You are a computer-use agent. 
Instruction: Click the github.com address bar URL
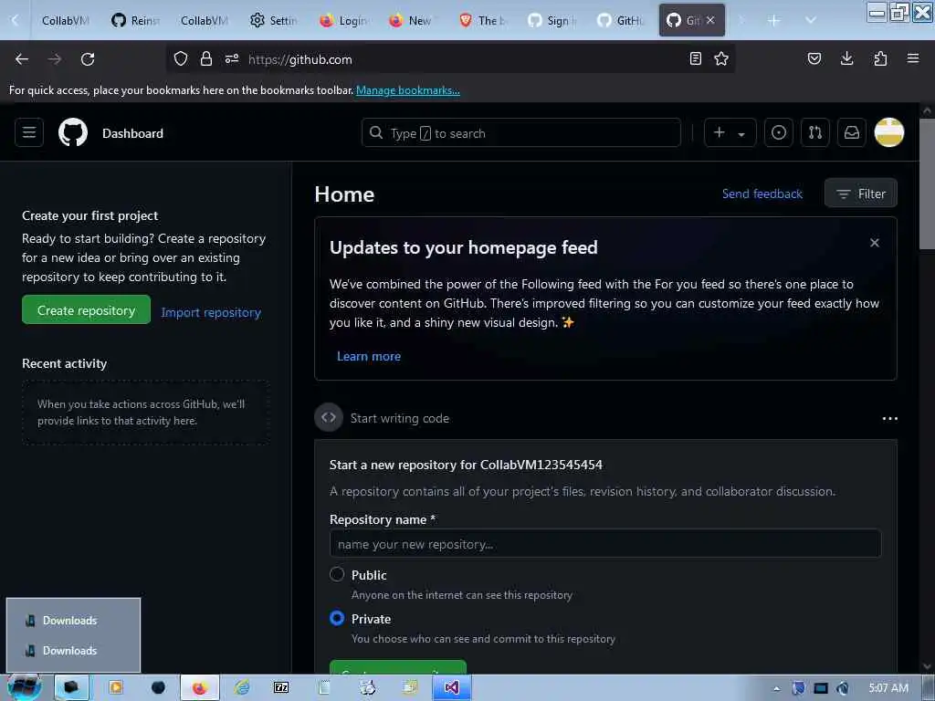pyautogui.click(x=299, y=59)
